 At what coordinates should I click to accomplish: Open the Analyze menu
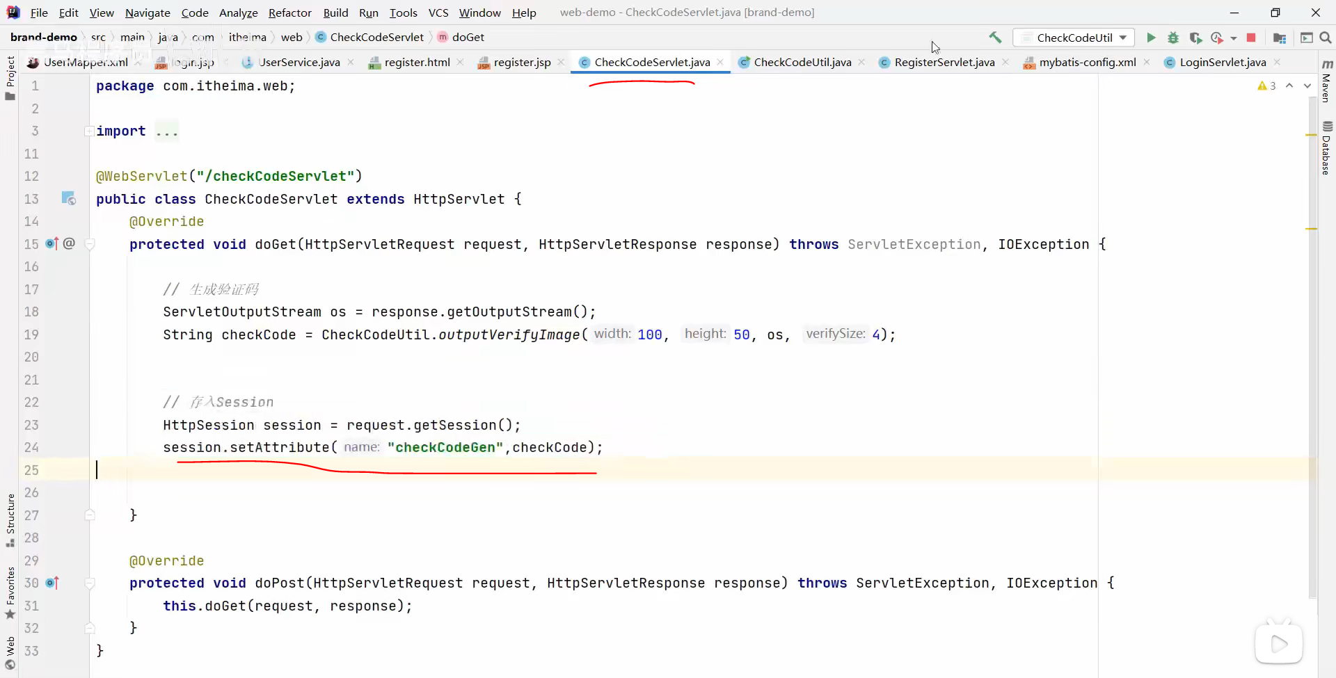point(238,13)
